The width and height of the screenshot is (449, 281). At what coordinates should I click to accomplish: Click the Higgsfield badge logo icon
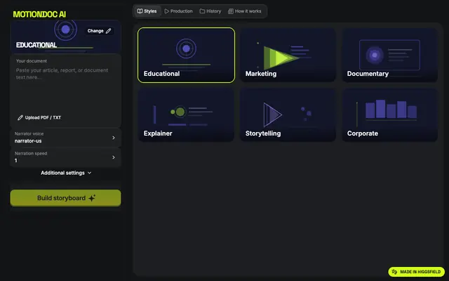(x=394, y=272)
